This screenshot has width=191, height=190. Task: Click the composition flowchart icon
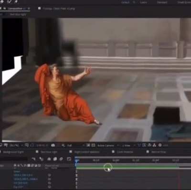point(154,145)
